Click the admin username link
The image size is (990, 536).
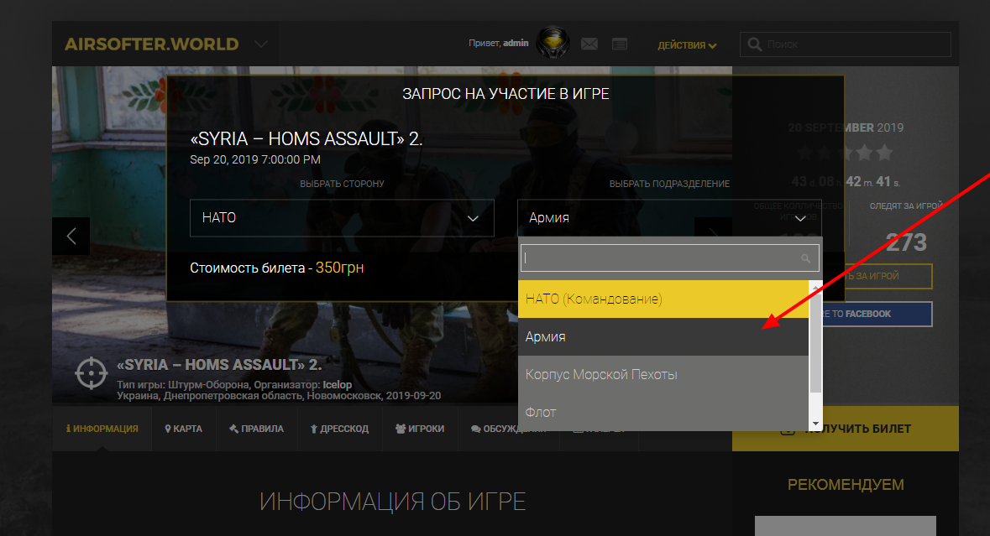516,43
